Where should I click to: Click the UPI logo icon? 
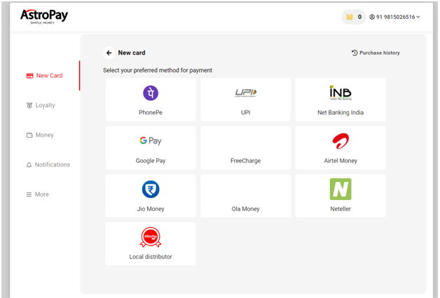(x=246, y=93)
